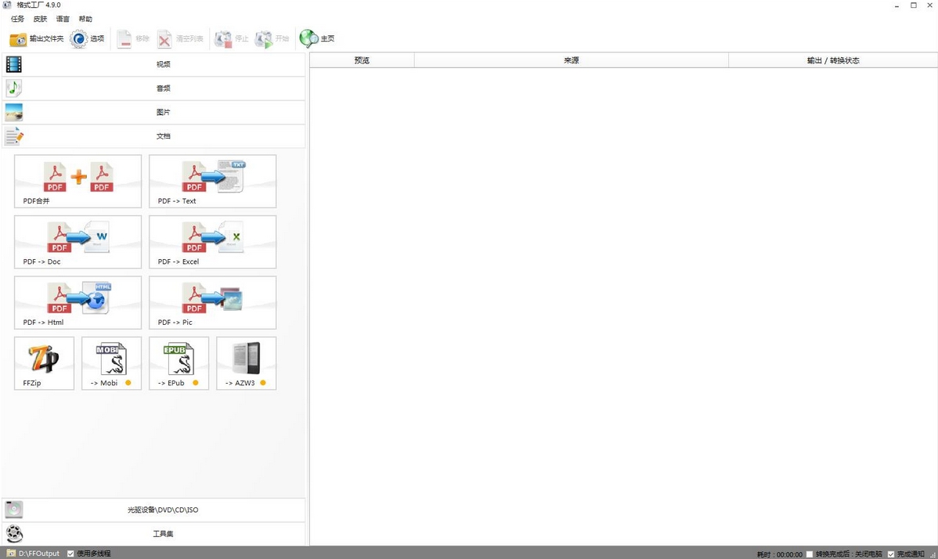The image size is (938, 559).
Task: Click the document with pencil icon
Action: (14, 136)
